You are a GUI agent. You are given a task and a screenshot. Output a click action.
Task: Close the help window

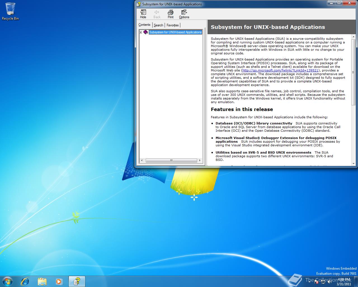tap(350, 3)
